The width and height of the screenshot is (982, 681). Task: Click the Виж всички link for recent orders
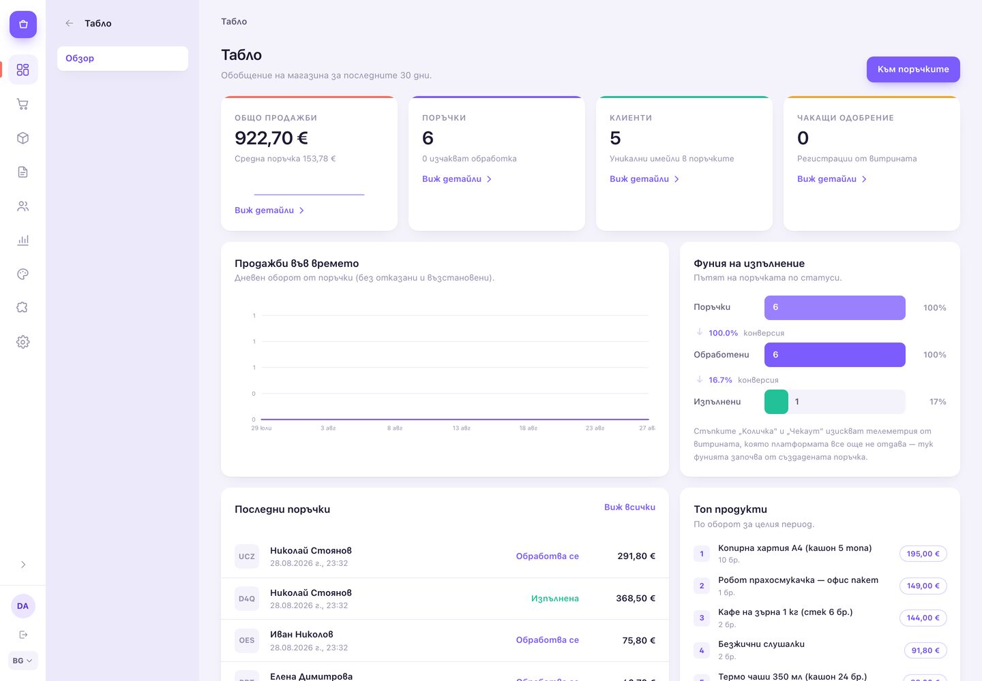tap(629, 507)
